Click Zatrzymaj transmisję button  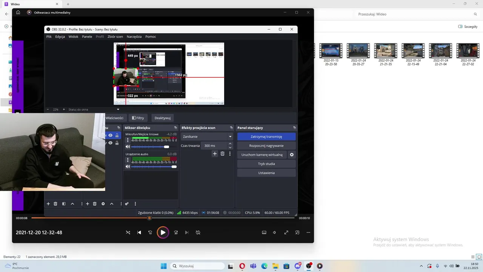coord(266,136)
